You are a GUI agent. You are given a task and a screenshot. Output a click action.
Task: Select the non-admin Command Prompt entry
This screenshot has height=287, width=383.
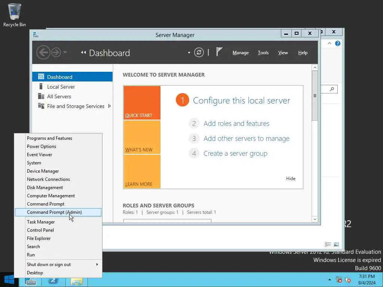point(58,204)
